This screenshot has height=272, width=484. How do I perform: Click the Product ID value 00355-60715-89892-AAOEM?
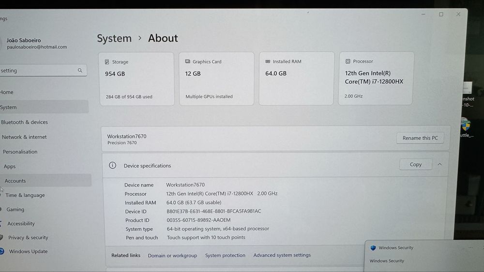(198, 220)
